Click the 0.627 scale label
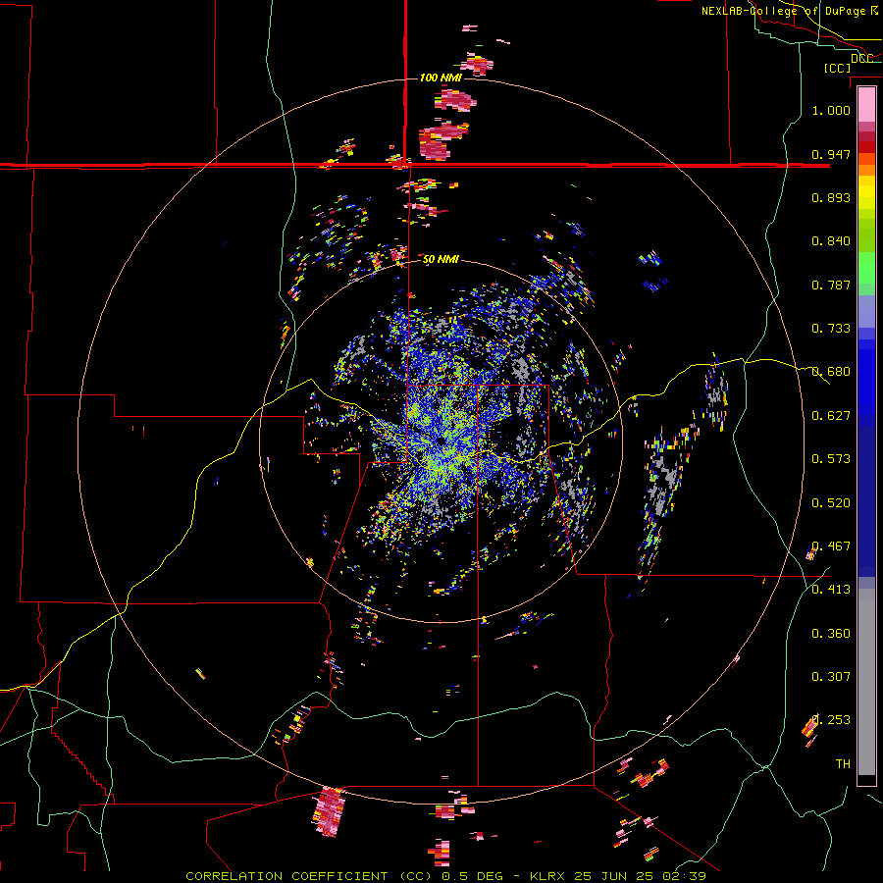883x883 pixels. pyautogui.click(x=831, y=416)
